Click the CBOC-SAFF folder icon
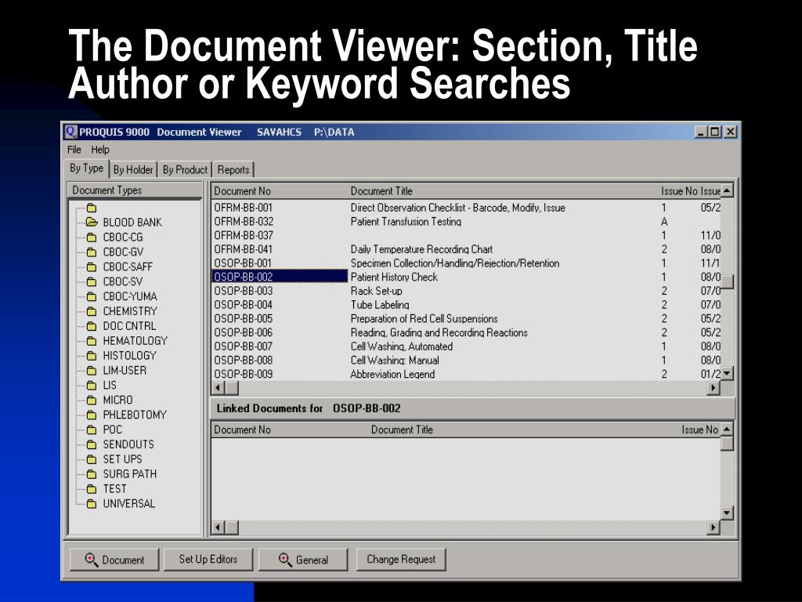The height and width of the screenshot is (602, 802). point(92,267)
